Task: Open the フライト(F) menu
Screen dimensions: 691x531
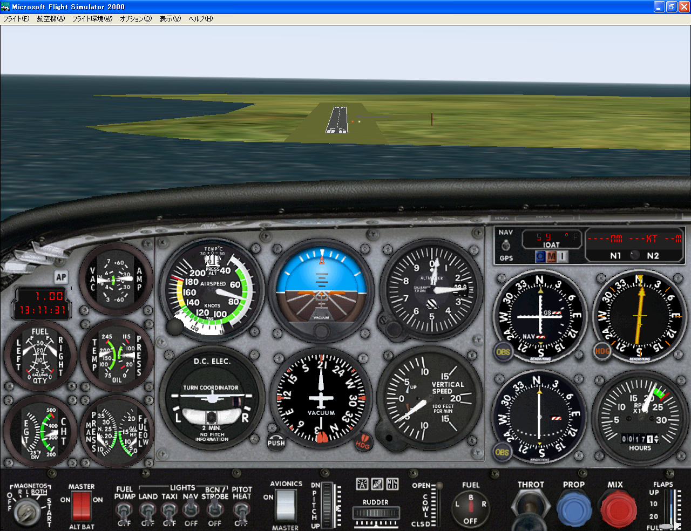Action: pyautogui.click(x=16, y=19)
